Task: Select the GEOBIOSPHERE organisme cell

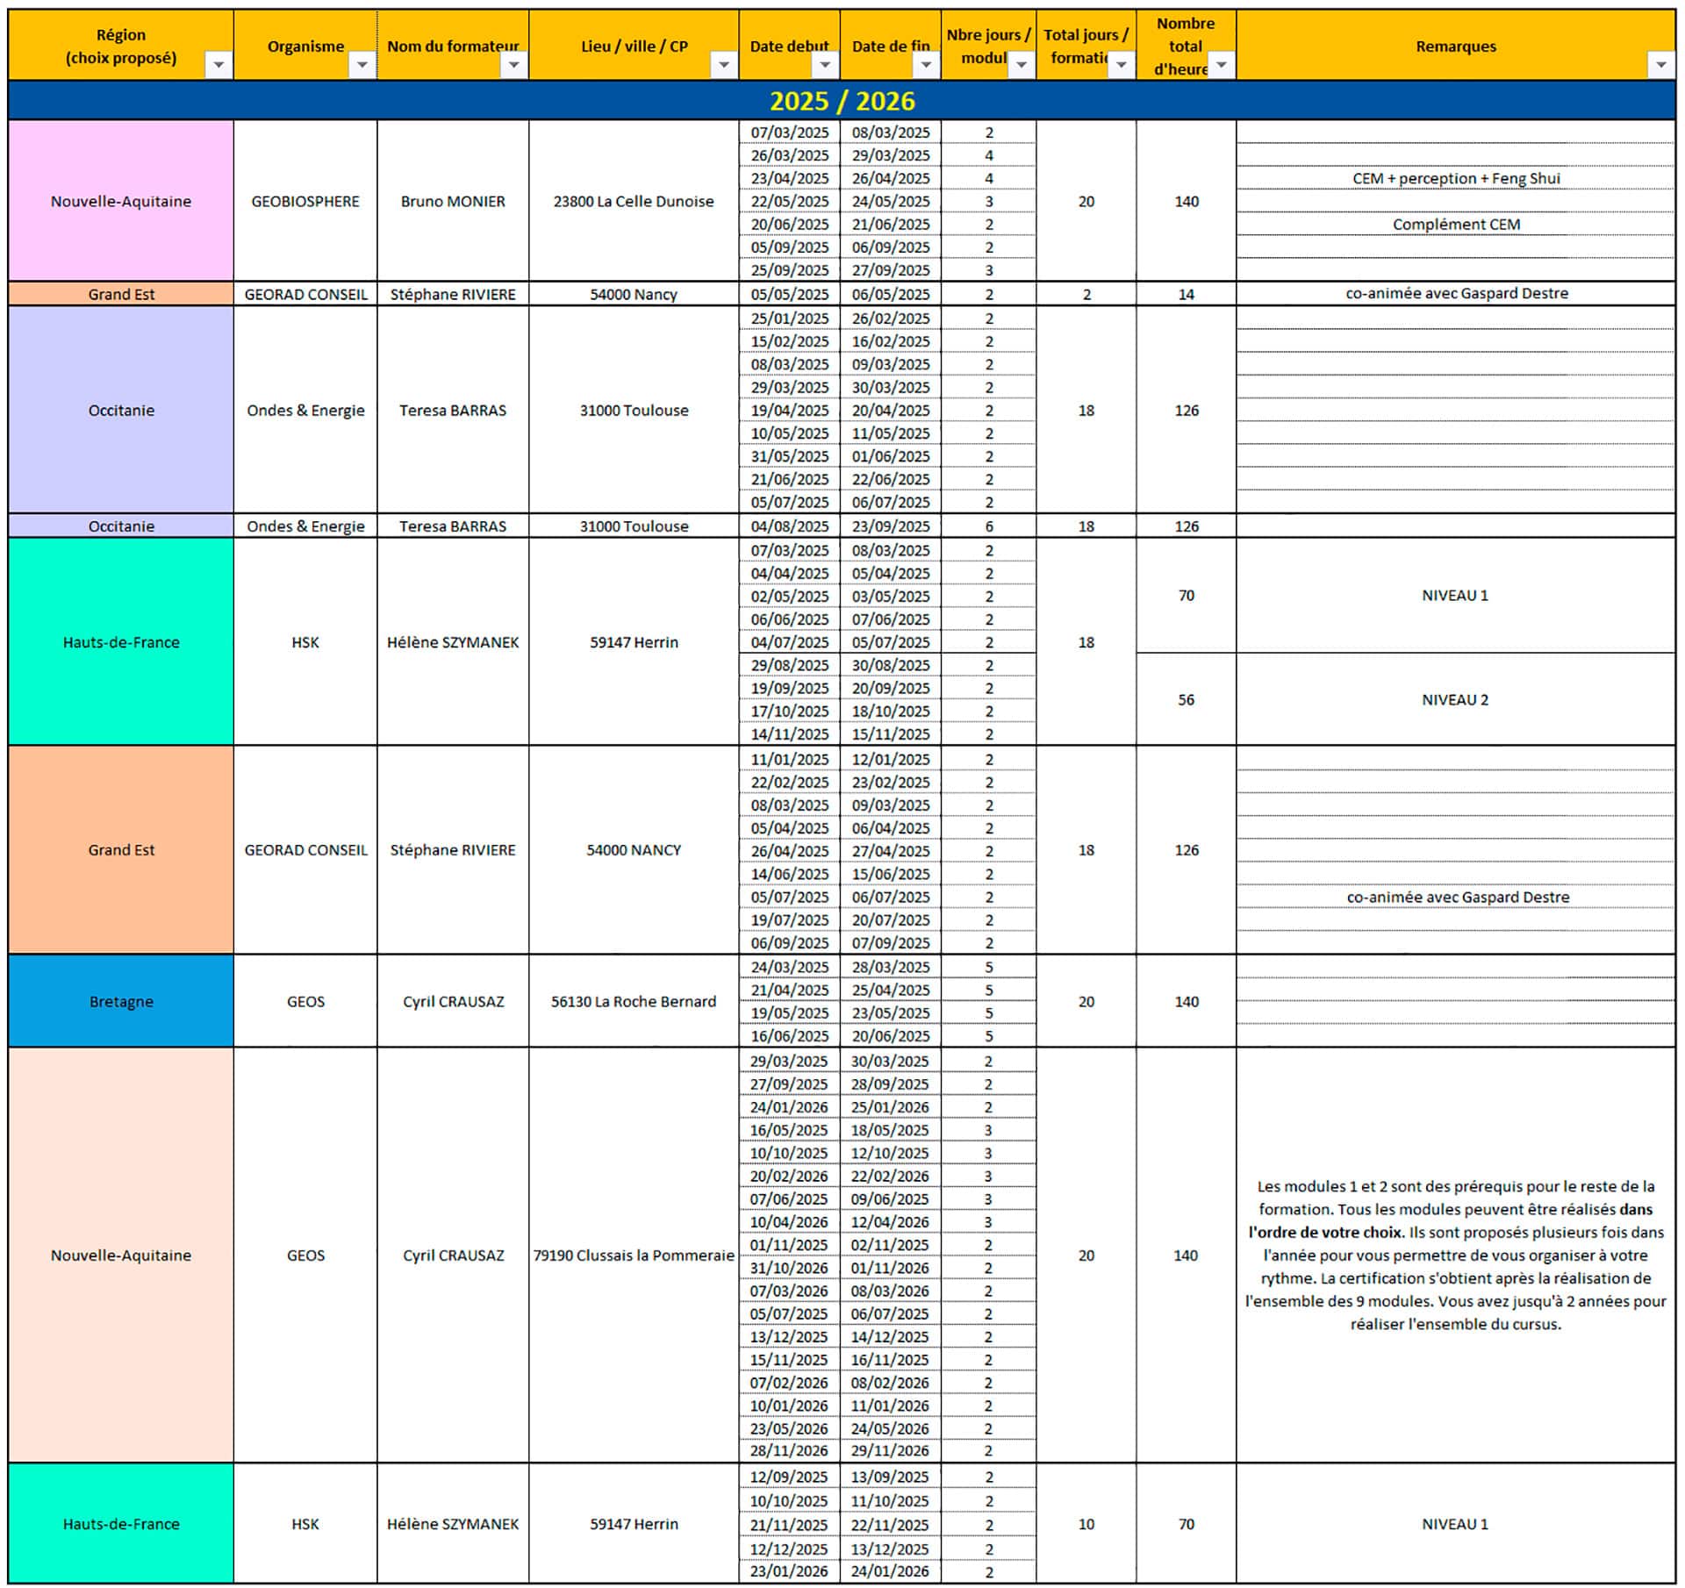Action: coord(305,201)
